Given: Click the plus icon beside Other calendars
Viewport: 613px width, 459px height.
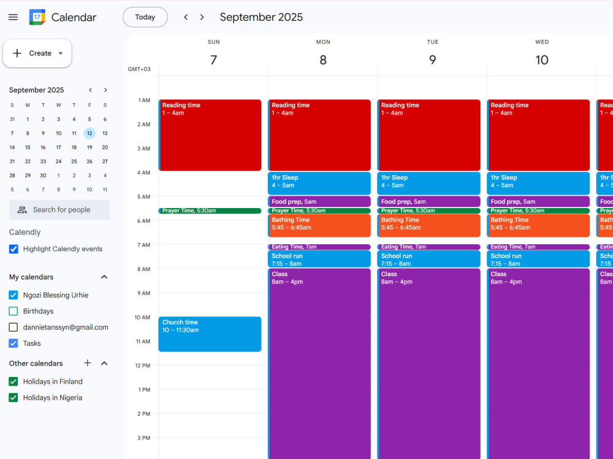Looking at the screenshot, I should tap(88, 363).
